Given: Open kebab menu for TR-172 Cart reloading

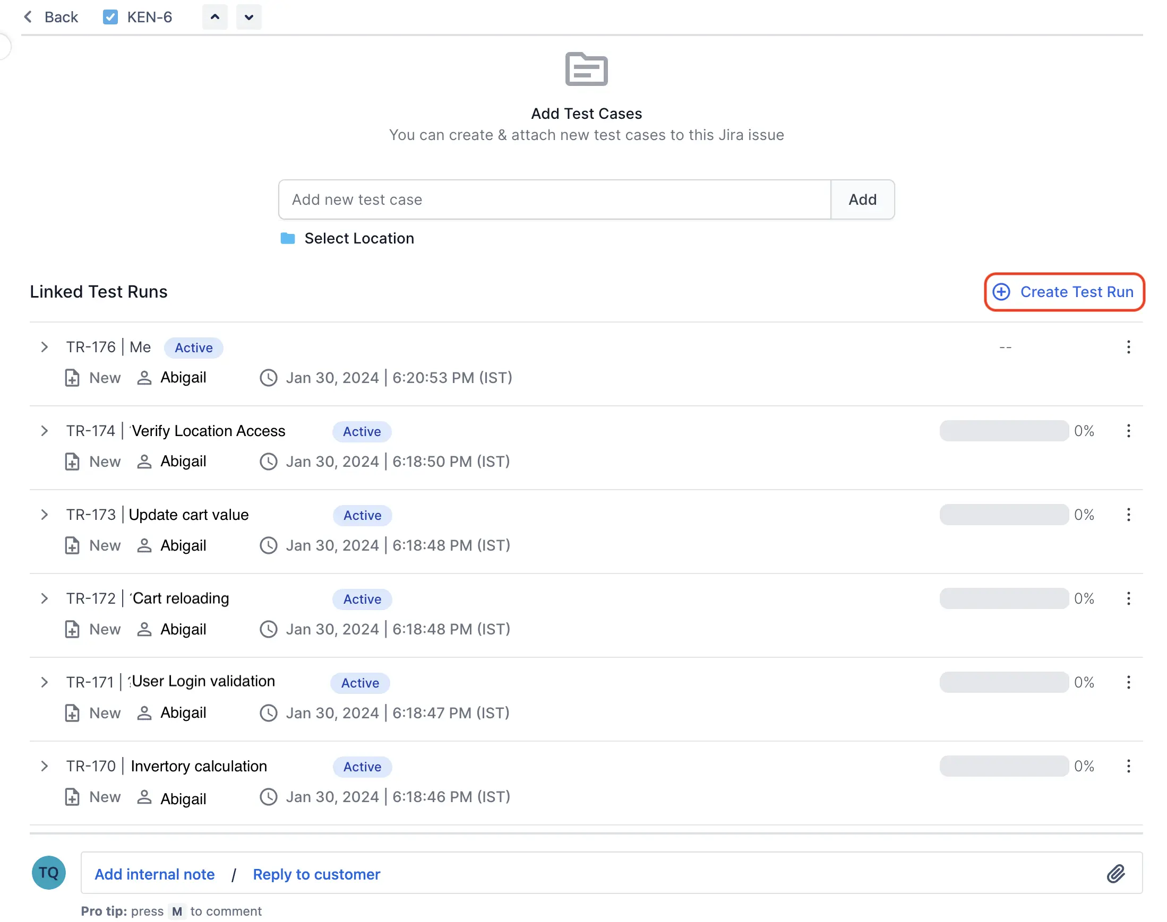Looking at the screenshot, I should [1128, 598].
